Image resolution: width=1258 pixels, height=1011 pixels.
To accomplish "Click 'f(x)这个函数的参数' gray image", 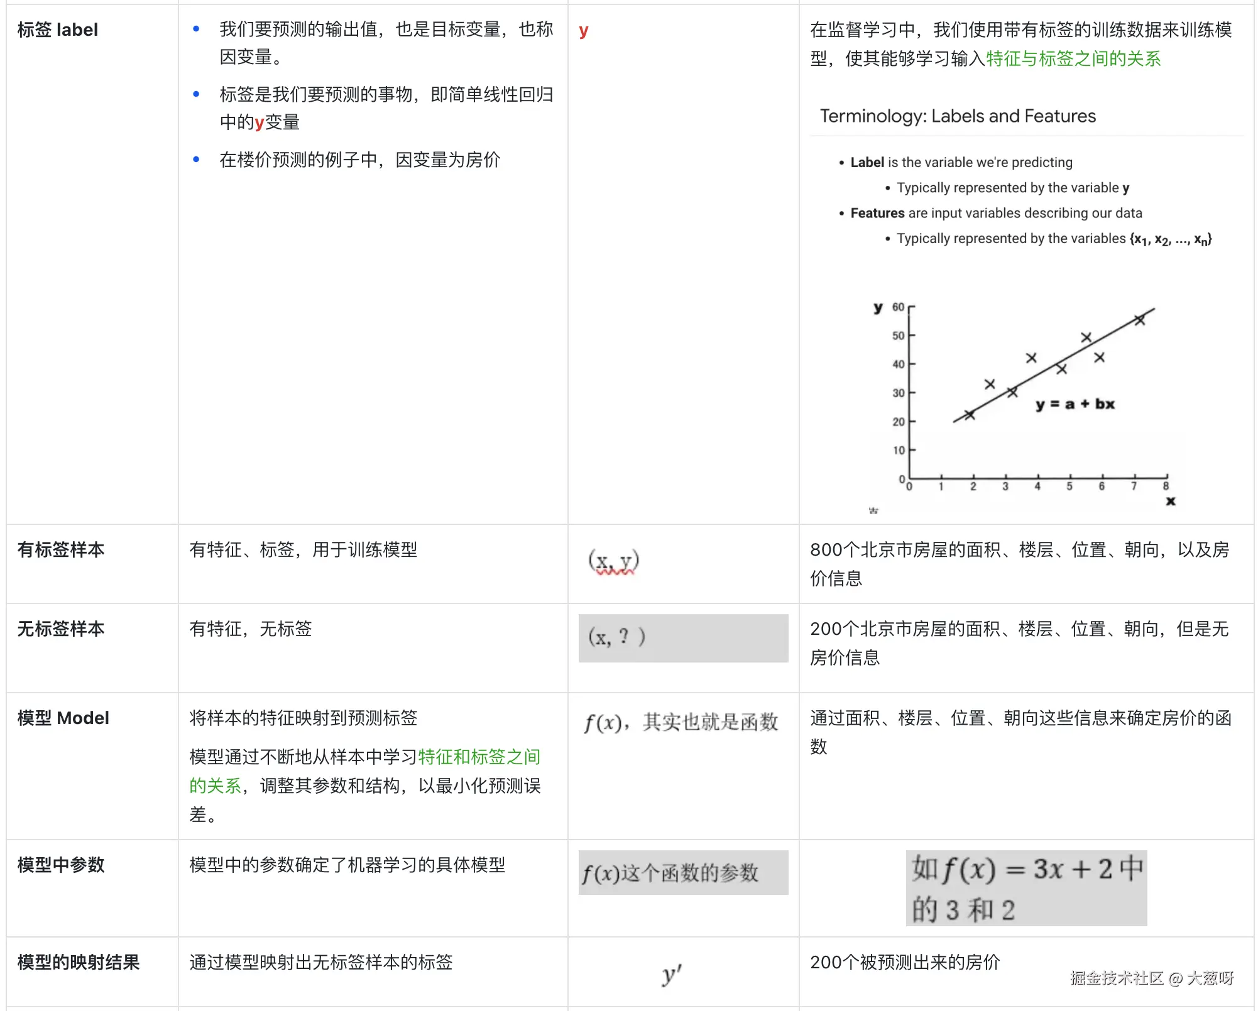I will point(682,873).
